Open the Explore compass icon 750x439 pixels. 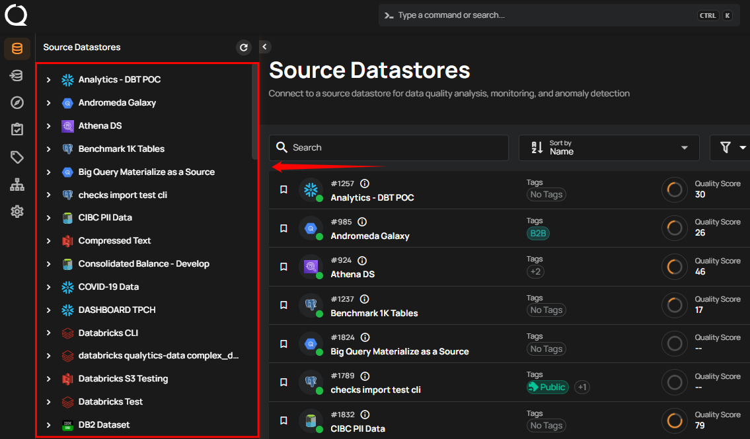pos(17,102)
